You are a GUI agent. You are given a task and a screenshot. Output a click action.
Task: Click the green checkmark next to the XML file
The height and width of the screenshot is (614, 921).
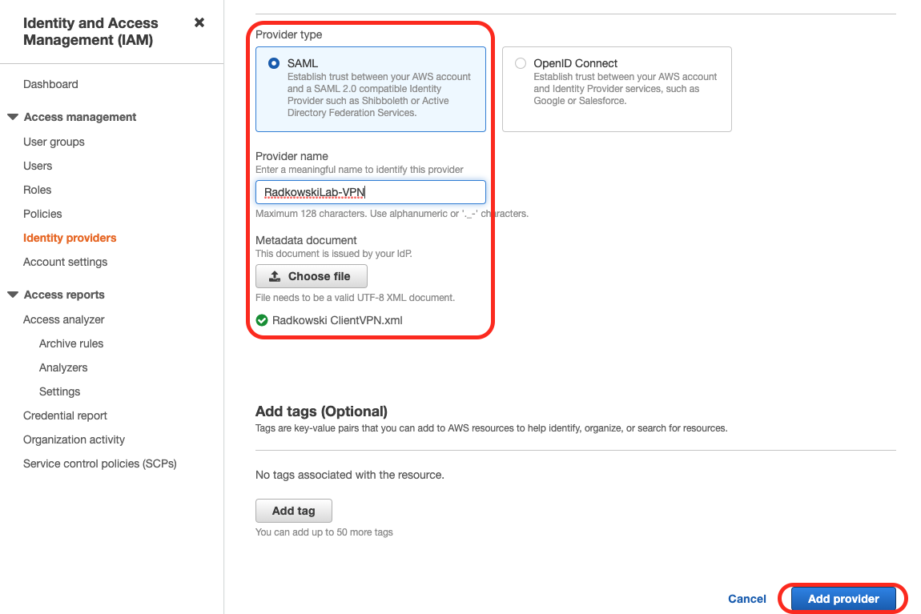[262, 320]
